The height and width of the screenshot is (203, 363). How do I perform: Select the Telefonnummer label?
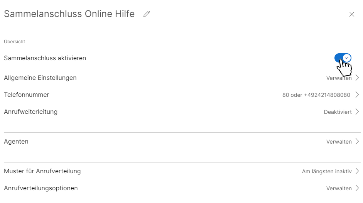point(27,95)
